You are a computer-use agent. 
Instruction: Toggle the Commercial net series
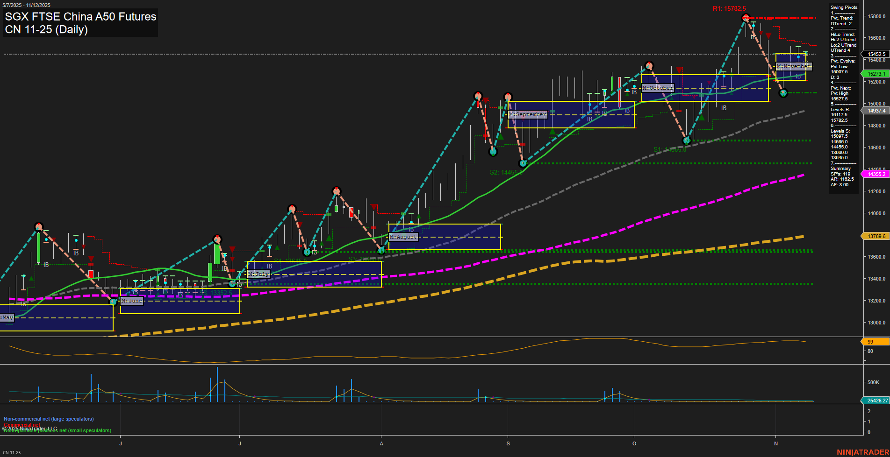[22, 425]
